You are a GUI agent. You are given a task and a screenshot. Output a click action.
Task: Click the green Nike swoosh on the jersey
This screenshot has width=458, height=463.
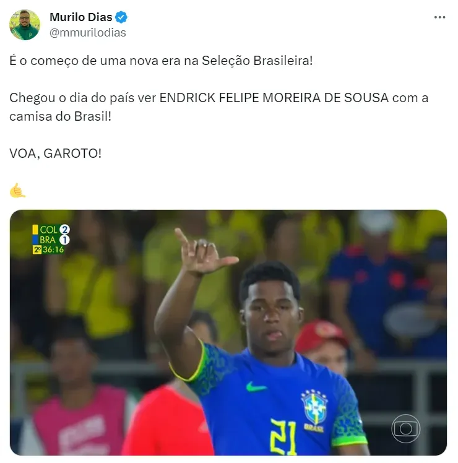point(256,387)
